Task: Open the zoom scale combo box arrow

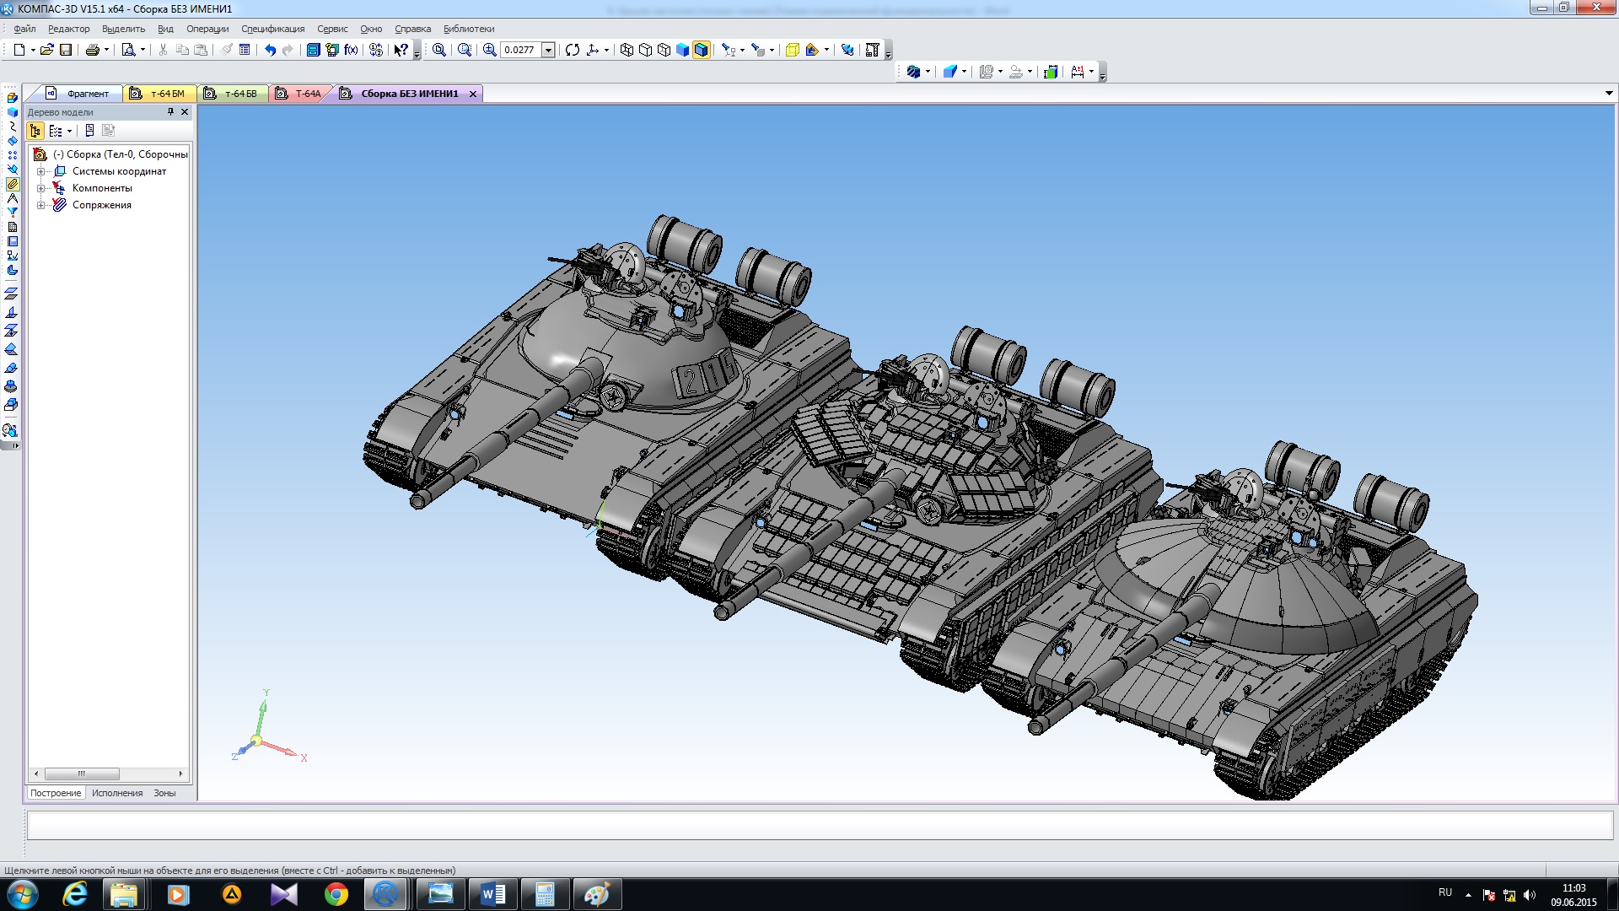Action: (x=548, y=50)
